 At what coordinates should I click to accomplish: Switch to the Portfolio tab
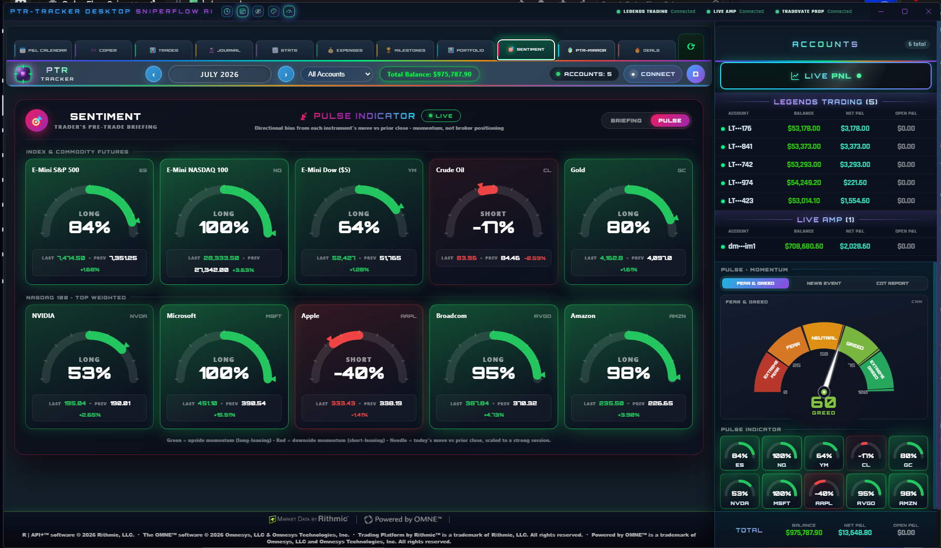tap(466, 50)
